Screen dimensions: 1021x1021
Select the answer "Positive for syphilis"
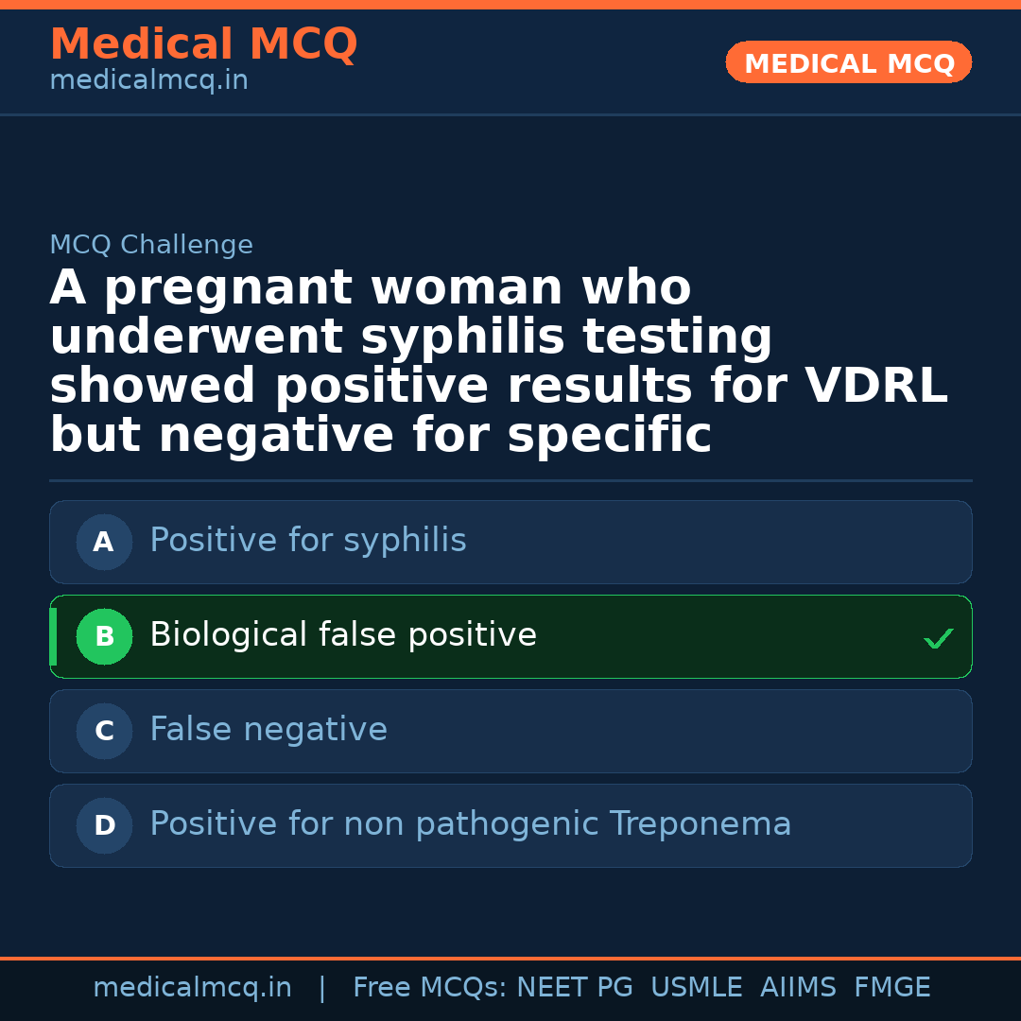tap(307, 541)
